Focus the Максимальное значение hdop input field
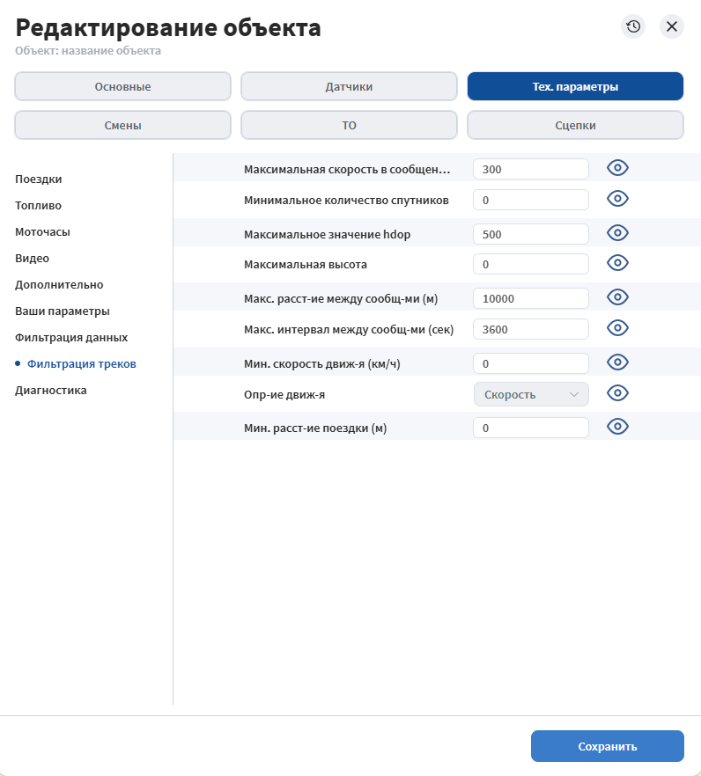Image resolution: width=701 pixels, height=776 pixels. (531, 234)
